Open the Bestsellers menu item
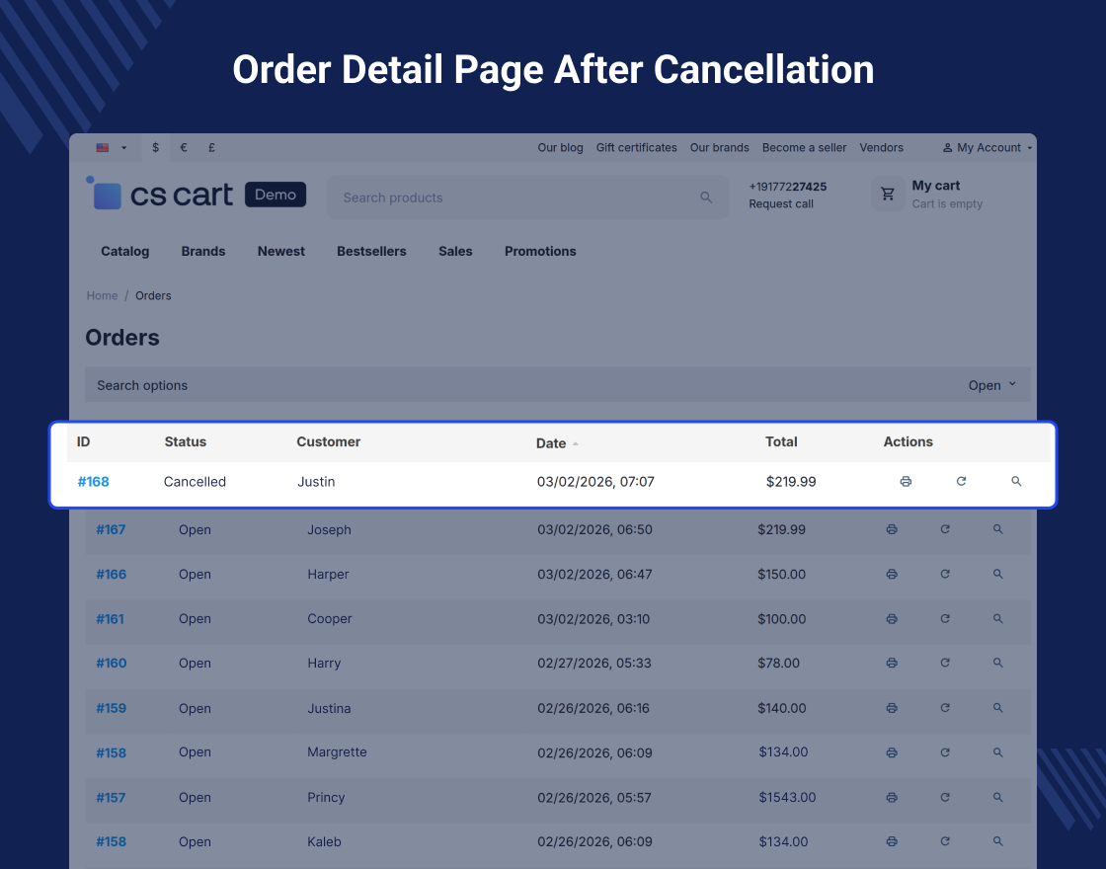The width and height of the screenshot is (1106, 869). [x=371, y=251]
